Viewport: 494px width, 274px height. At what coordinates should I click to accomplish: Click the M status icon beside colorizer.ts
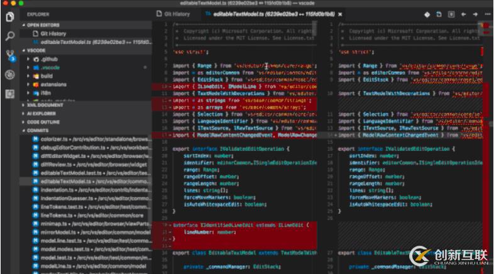(x=36, y=139)
